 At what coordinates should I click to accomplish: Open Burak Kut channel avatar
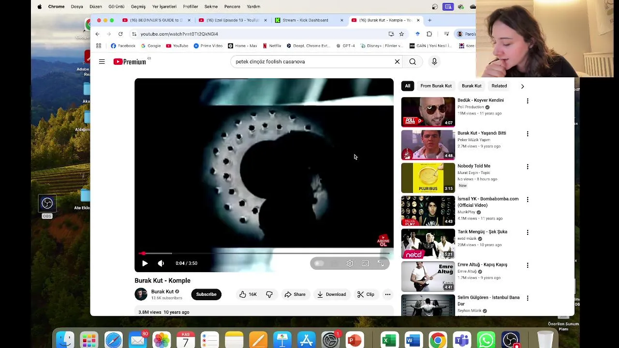[141, 294]
